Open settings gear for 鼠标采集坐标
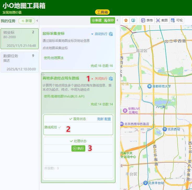Viewport: 192px width, 190px height. pos(111,34)
